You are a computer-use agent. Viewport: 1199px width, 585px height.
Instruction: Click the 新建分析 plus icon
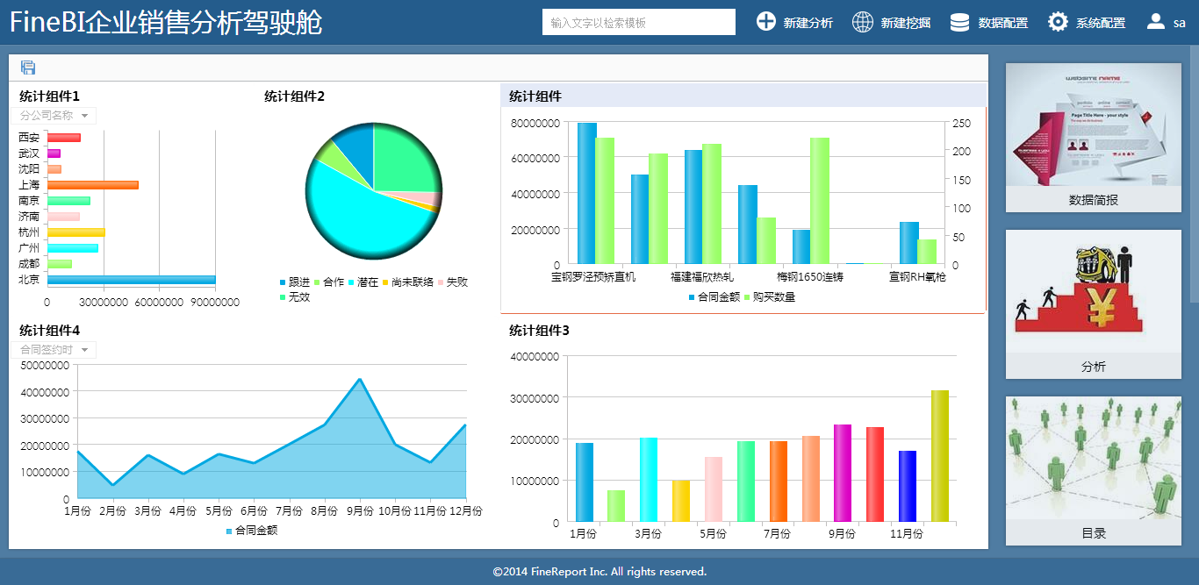tap(766, 22)
